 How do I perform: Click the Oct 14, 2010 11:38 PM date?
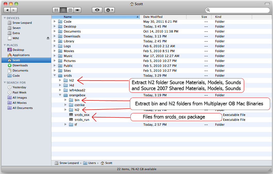(x=161, y=31)
